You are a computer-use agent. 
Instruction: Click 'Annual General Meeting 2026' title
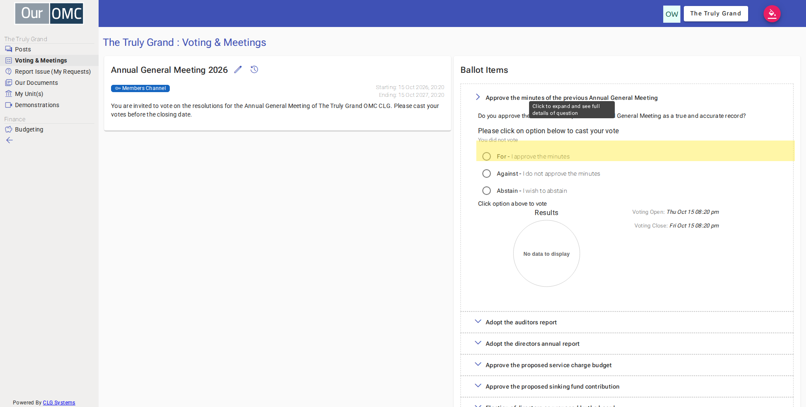tap(169, 70)
